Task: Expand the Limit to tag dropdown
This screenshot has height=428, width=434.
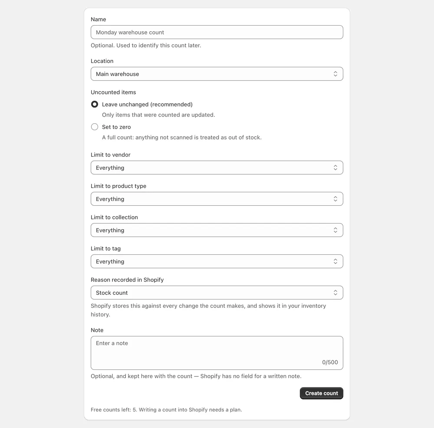Action: tap(217, 262)
